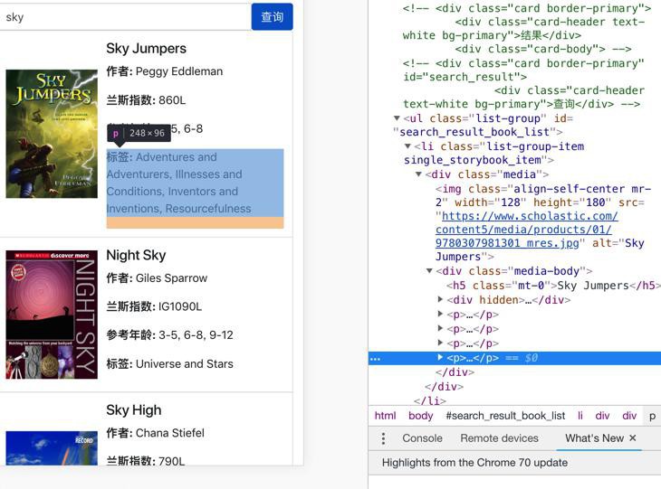Expand the third collapsed p element
The width and height of the screenshot is (661, 489).
pyautogui.click(x=440, y=343)
